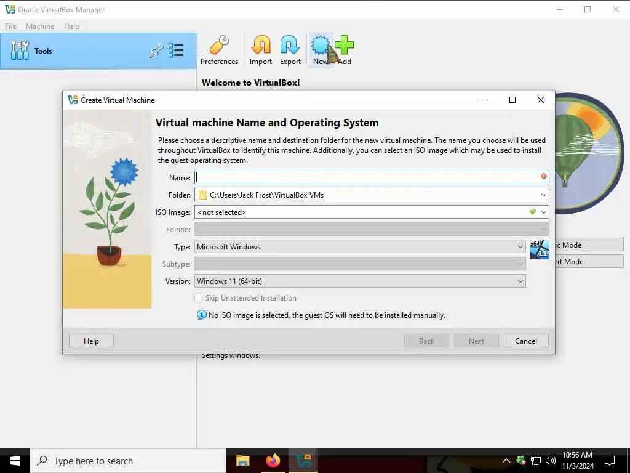The width and height of the screenshot is (630, 473).
Task: Click the Help button in dialog
Action: click(91, 341)
